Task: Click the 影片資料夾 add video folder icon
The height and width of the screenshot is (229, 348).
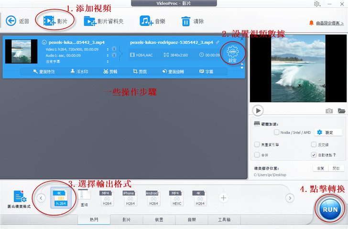Action: [x=89, y=21]
